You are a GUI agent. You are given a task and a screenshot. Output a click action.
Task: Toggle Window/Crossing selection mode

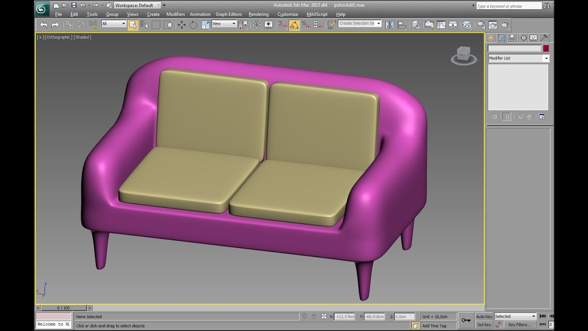click(x=168, y=25)
